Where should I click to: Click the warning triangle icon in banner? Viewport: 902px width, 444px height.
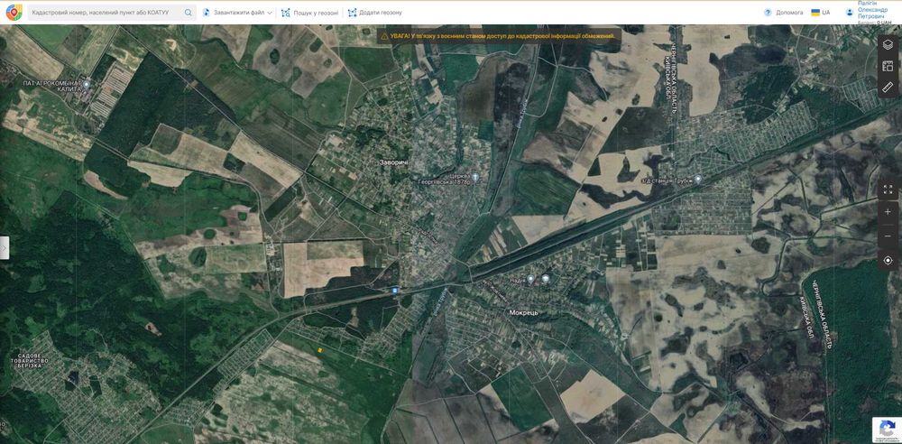(x=384, y=36)
